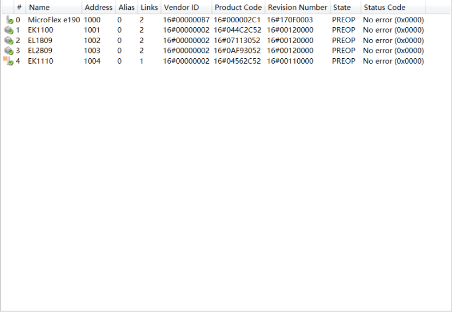Click the EL2809 row device icon
452x312 pixels.
click(x=9, y=51)
